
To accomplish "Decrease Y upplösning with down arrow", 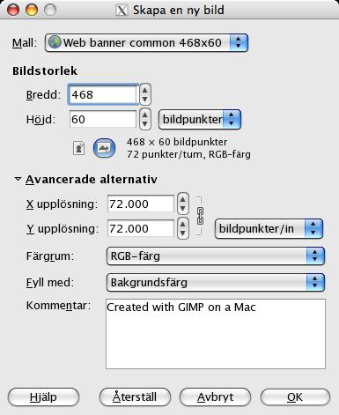I will 183,233.
